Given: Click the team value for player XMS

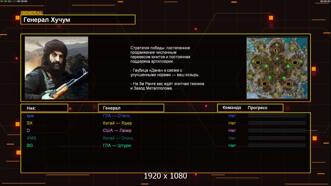Looking at the screenshot, I should (232, 138).
